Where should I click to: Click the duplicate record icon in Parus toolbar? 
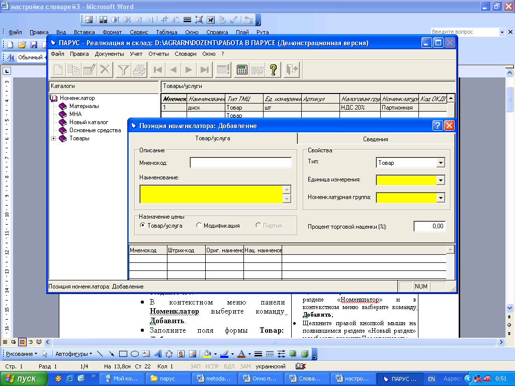coord(73,69)
